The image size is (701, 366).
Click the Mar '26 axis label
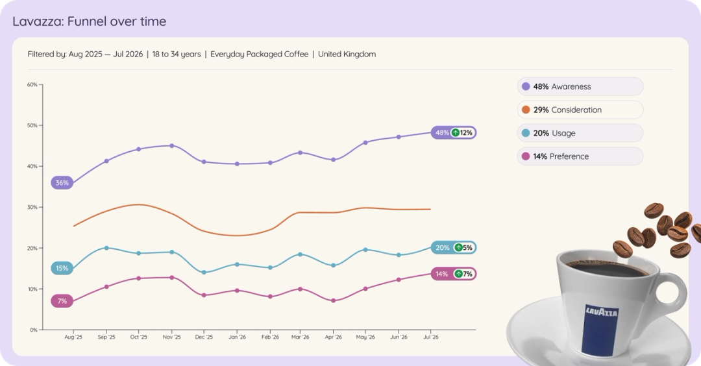point(300,337)
